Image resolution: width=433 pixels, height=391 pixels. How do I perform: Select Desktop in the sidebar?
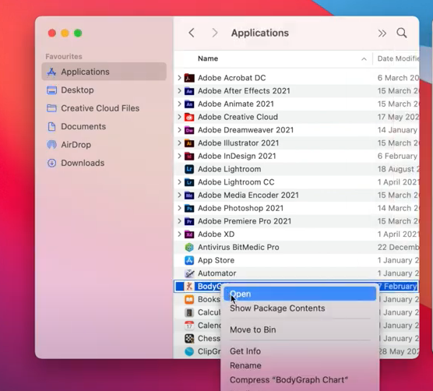coord(104,90)
